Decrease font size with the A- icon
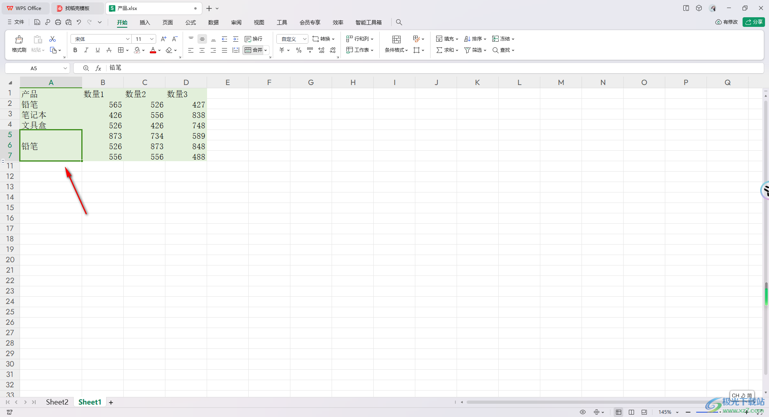Viewport: 769px width, 417px height. point(175,39)
